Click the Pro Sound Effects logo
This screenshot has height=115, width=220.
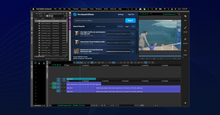(75, 15)
